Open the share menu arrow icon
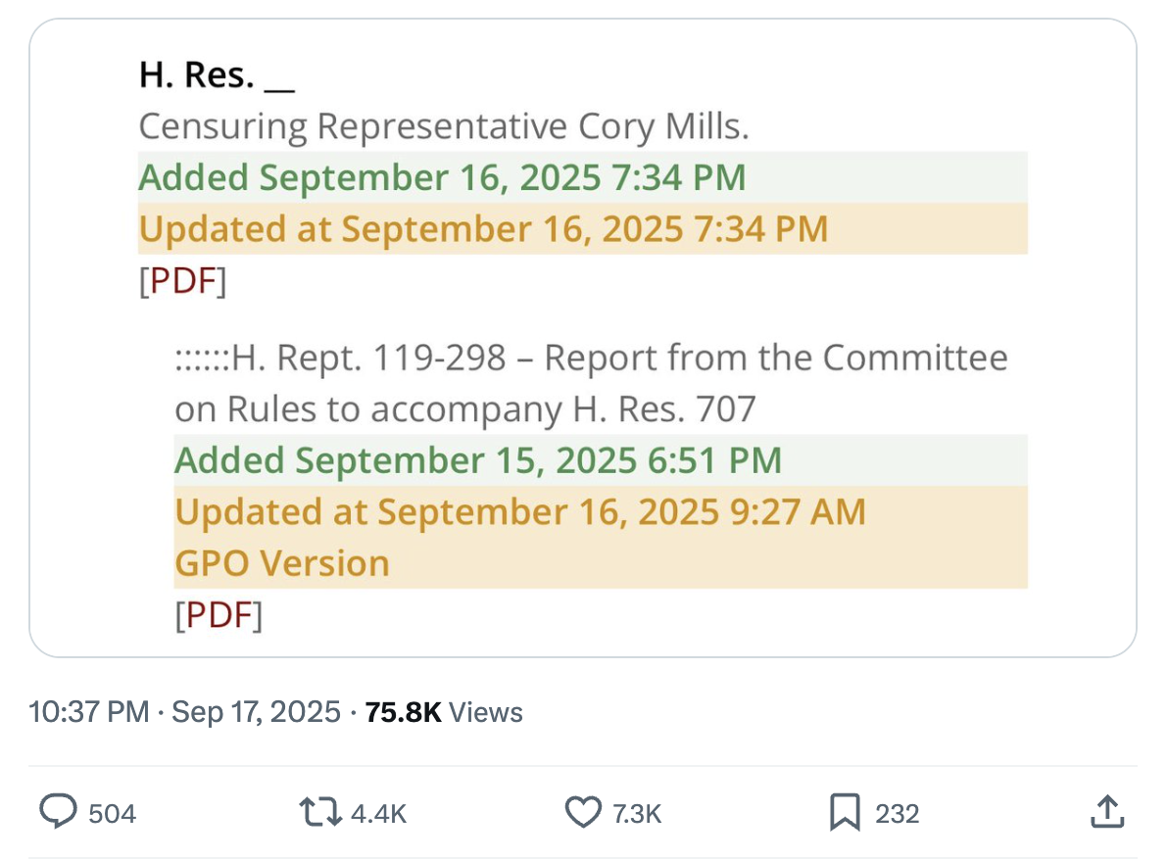The height and width of the screenshot is (860, 1168). coord(1105,812)
